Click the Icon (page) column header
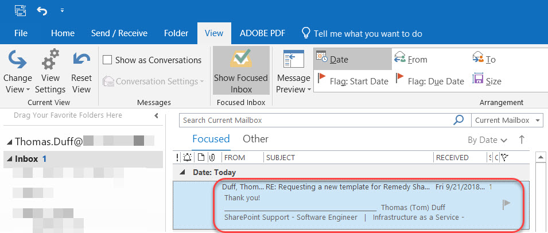 click(x=201, y=158)
